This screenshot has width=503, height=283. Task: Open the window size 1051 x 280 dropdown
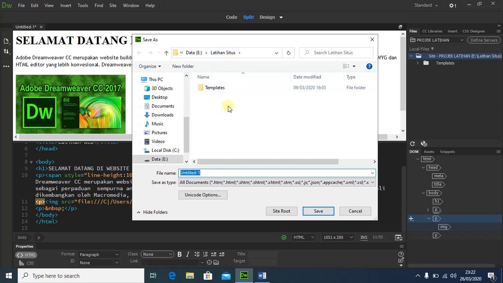click(x=338, y=237)
